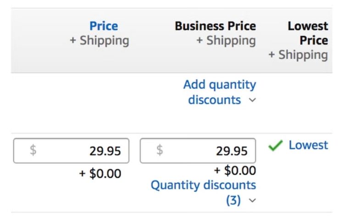Image resolution: width=344 pixels, height=220 pixels.
Task: Expand the Add quantity discounts chevron
Action: click(252, 101)
